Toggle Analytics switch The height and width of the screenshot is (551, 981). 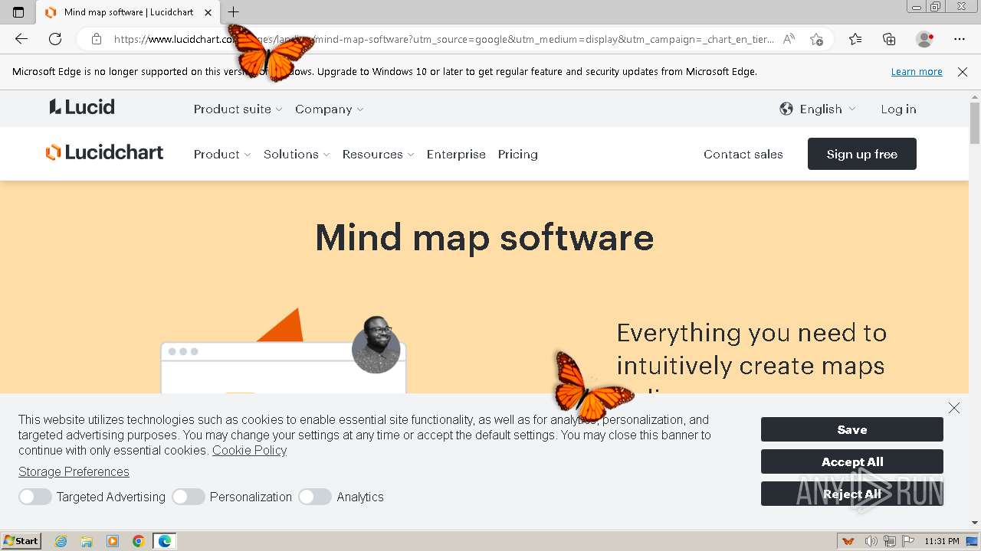pyautogui.click(x=315, y=497)
